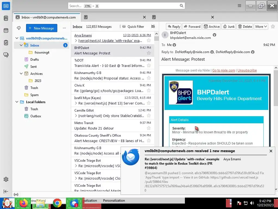Click the message body scrollbar up arrow
Screen dimensions: 278x209
click(276, 68)
